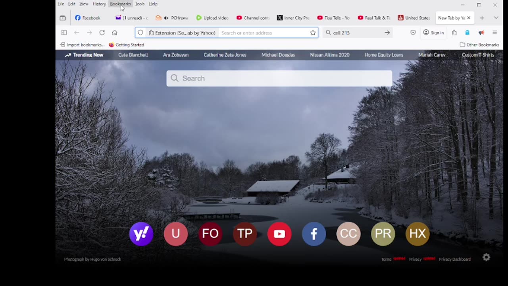This screenshot has width=508, height=286.
Task: Switch to the Facebook tab
Action: [x=91, y=18]
